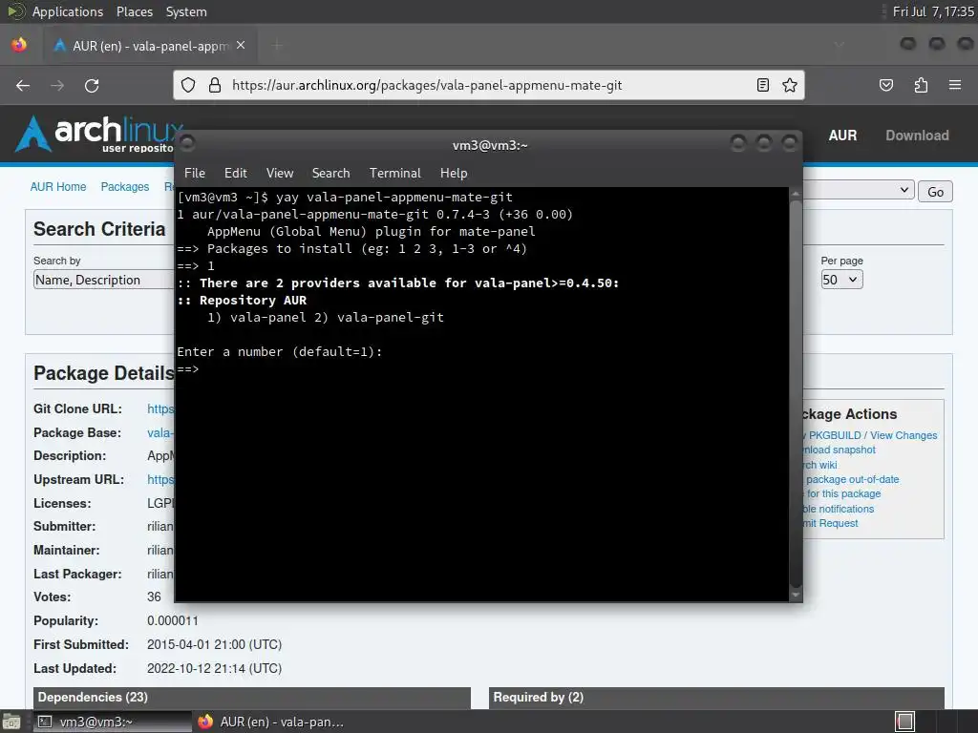Go back in Firefox history
The width and height of the screenshot is (978, 733).
(23, 85)
